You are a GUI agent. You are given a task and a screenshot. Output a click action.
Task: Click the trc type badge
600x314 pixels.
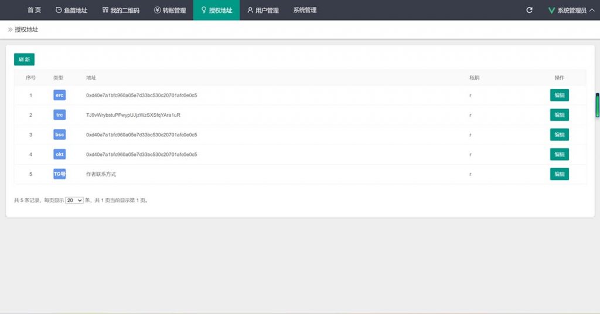pos(59,115)
